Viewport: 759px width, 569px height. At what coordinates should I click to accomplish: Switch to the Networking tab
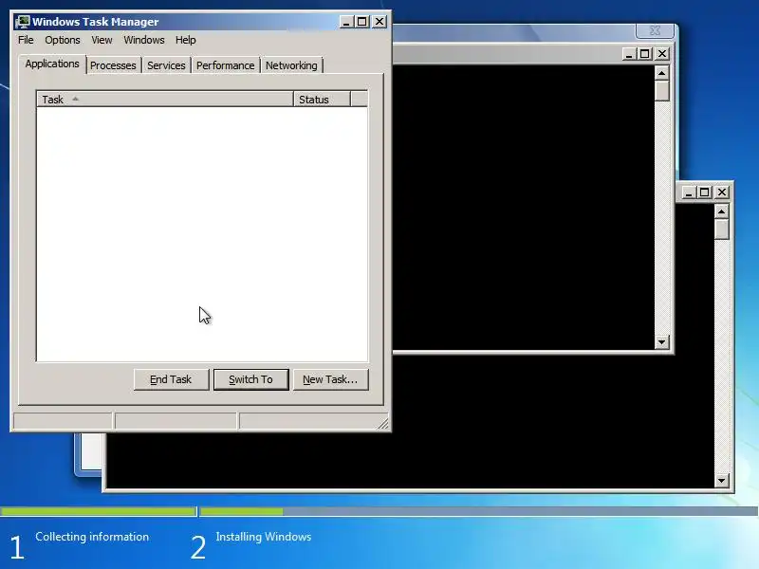tap(291, 65)
